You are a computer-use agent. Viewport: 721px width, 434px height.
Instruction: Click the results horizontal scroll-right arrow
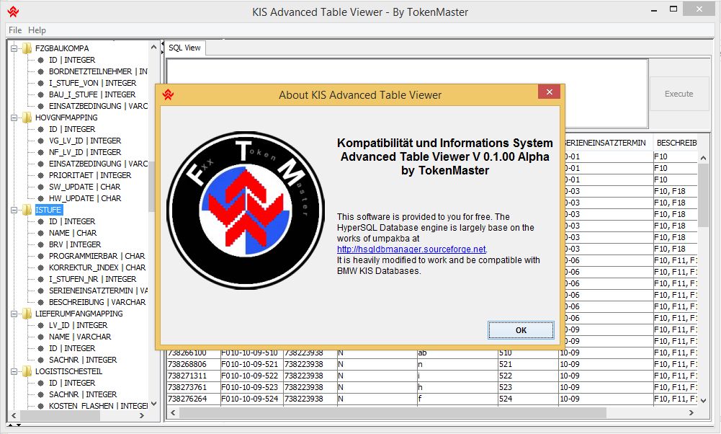coord(691,413)
